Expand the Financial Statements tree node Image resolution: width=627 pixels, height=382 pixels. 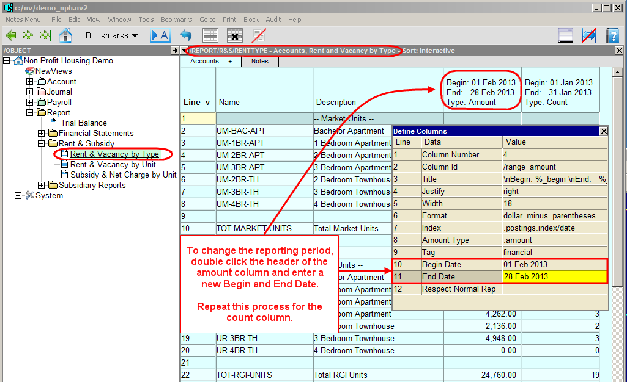pyautogui.click(x=41, y=134)
